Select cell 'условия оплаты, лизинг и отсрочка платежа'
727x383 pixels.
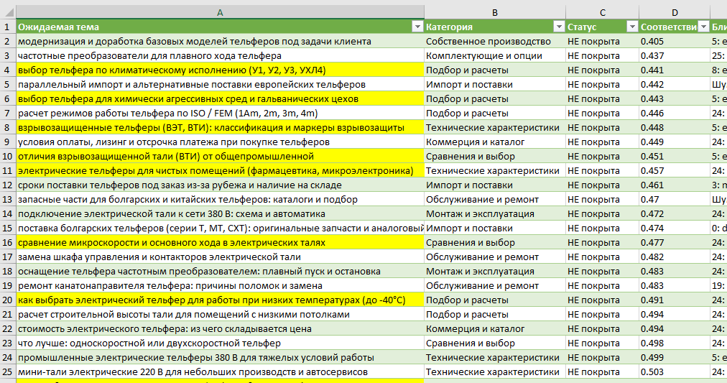tap(220, 142)
